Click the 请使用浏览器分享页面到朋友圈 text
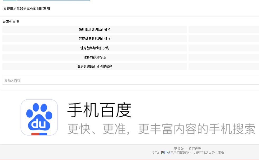259x160 pixels. pyautogui.click(x=27, y=9)
